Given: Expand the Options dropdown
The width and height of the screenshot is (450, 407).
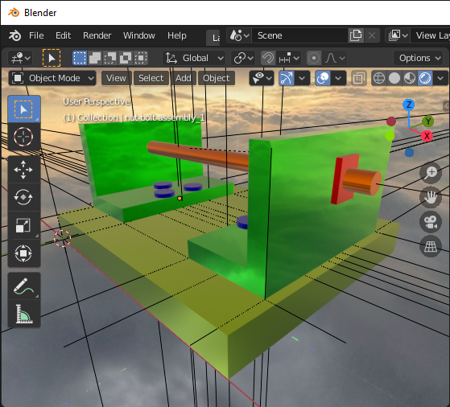Looking at the screenshot, I should coord(419,58).
